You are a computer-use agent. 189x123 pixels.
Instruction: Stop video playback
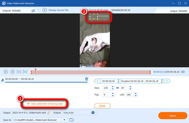pos(12,72)
